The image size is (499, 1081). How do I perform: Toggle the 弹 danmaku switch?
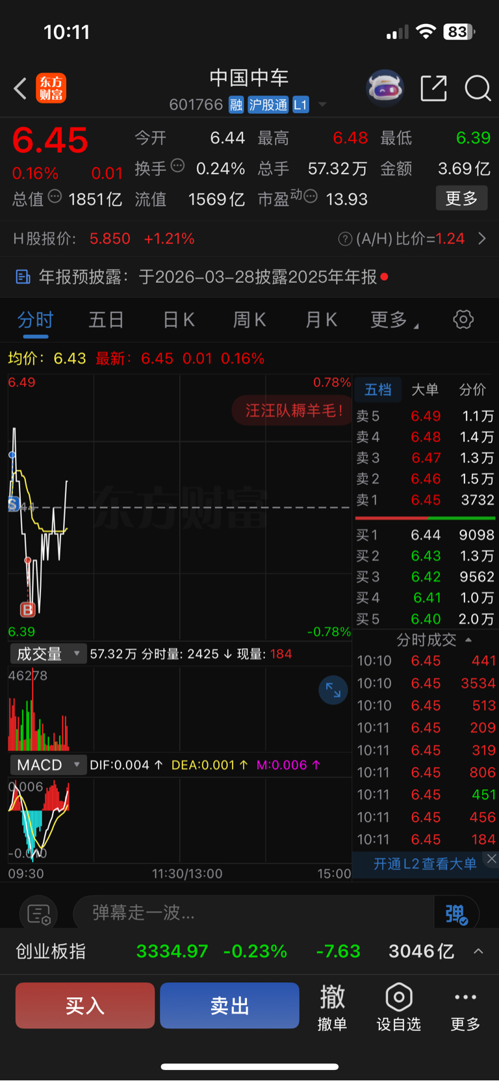point(457,914)
